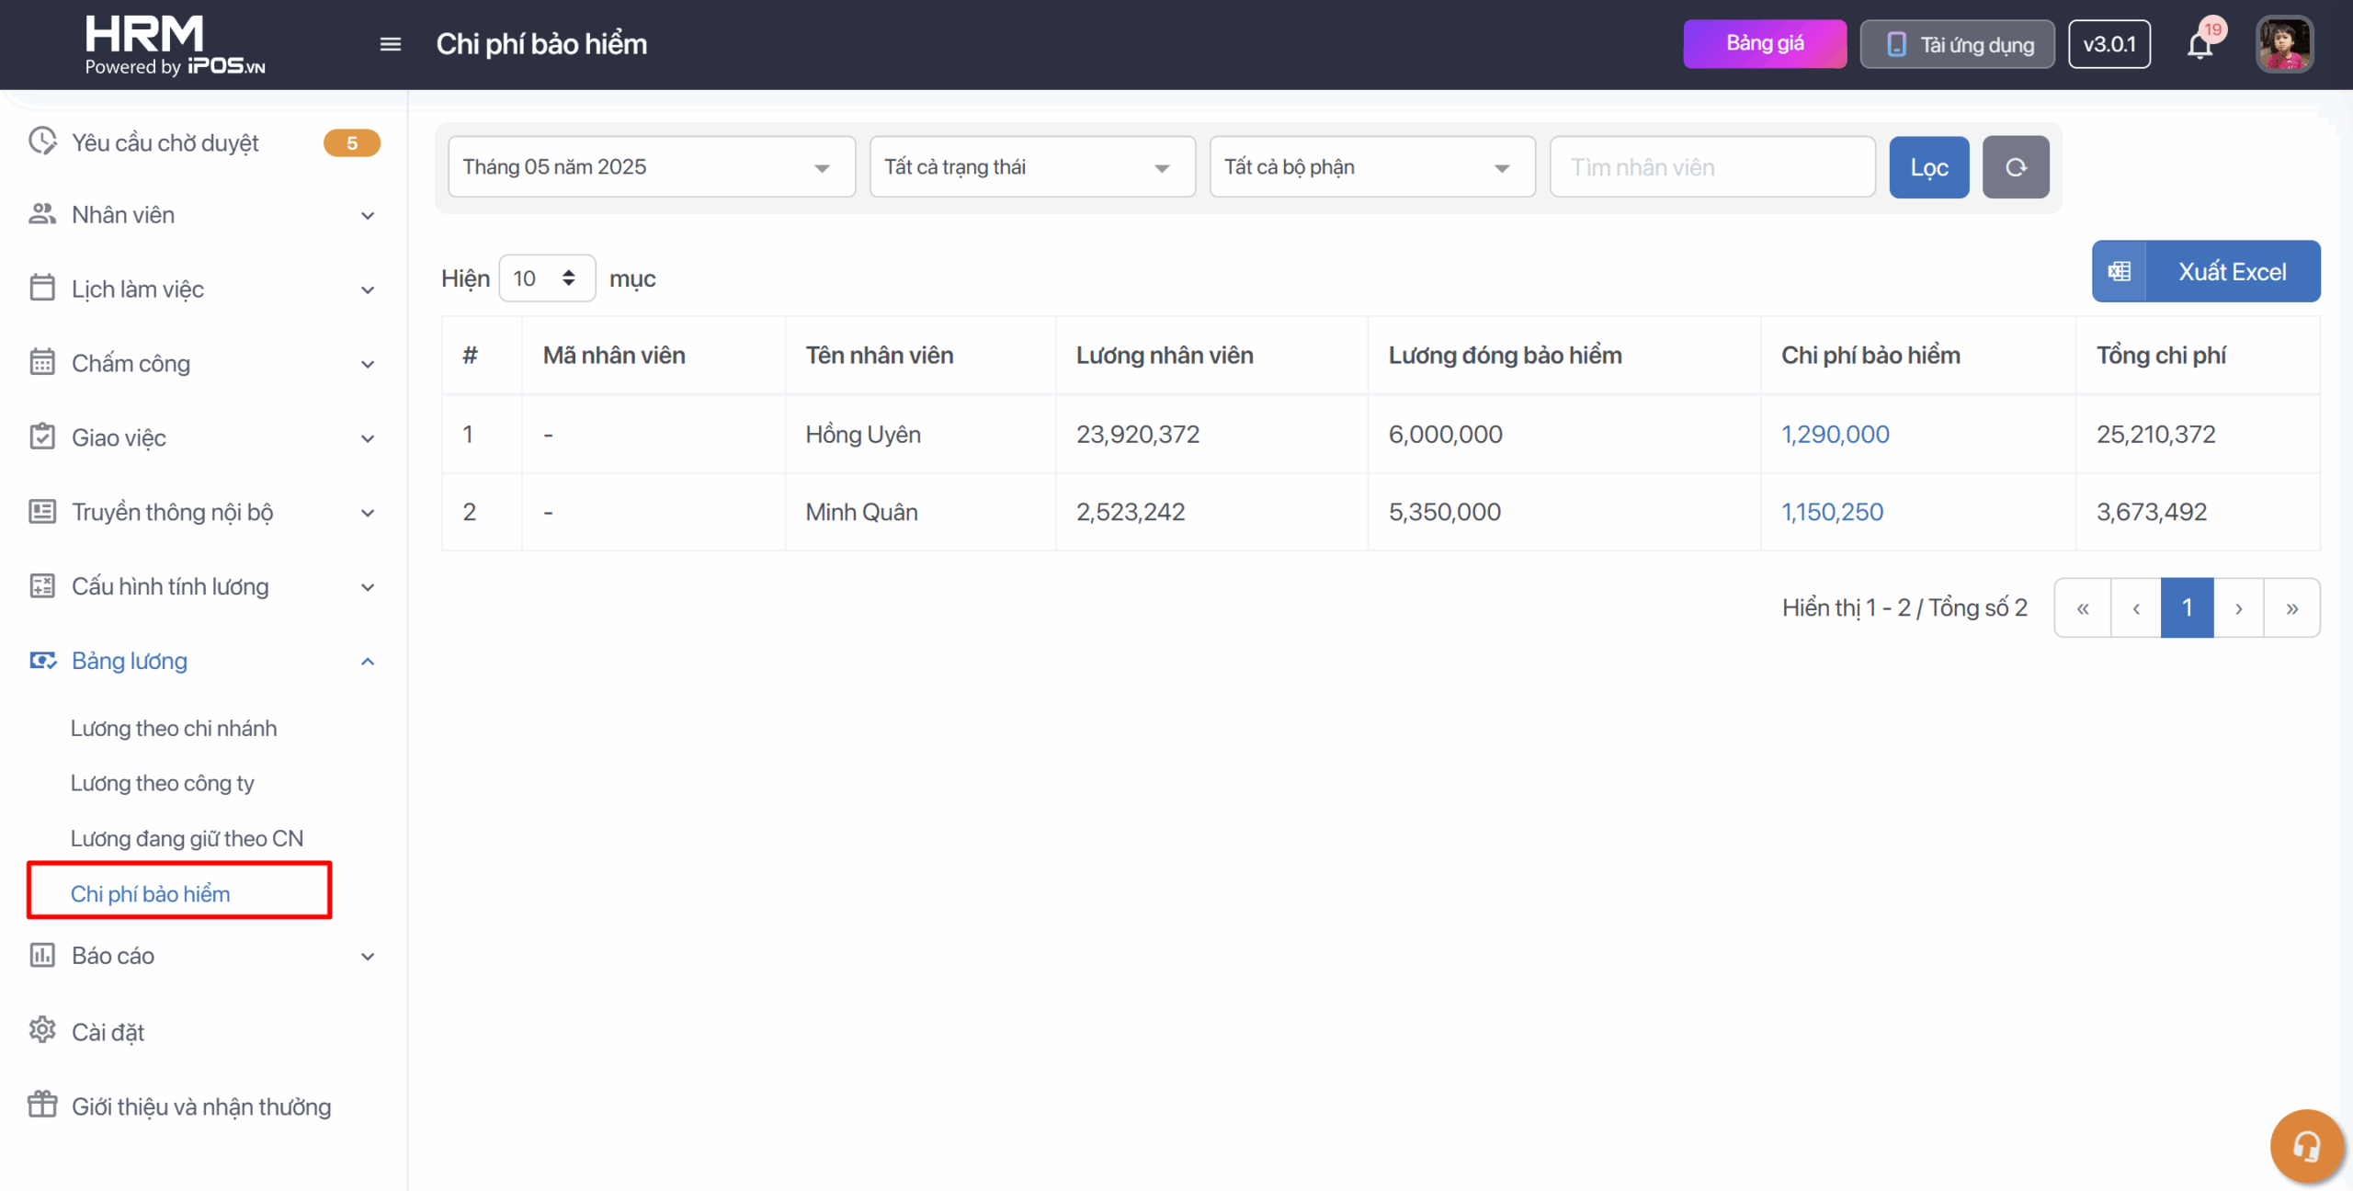Click the Giới thiệu và nhận thưởng gift icon
The height and width of the screenshot is (1191, 2353).
[x=42, y=1105]
